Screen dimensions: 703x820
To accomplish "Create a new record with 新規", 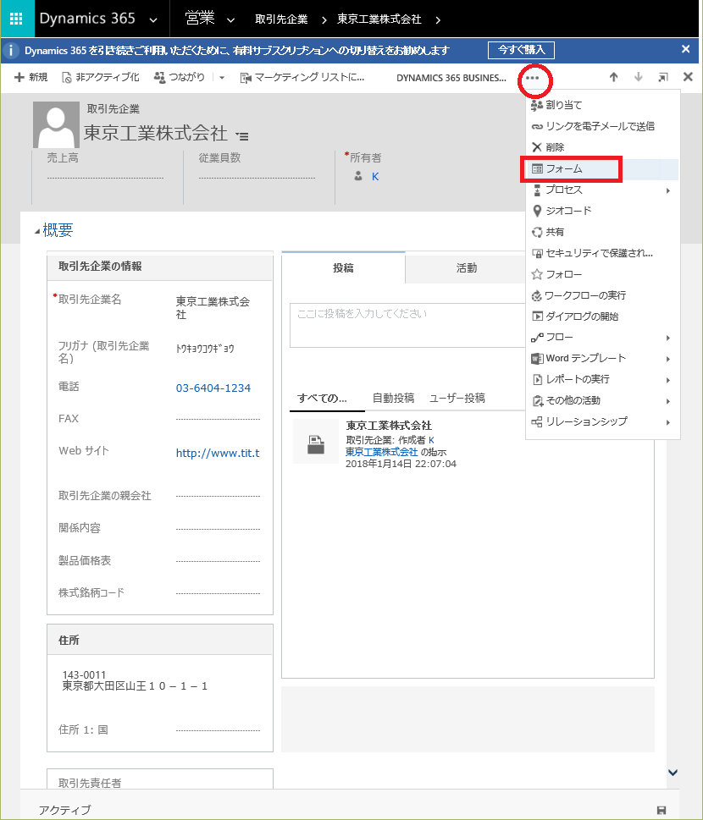I will (30, 77).
